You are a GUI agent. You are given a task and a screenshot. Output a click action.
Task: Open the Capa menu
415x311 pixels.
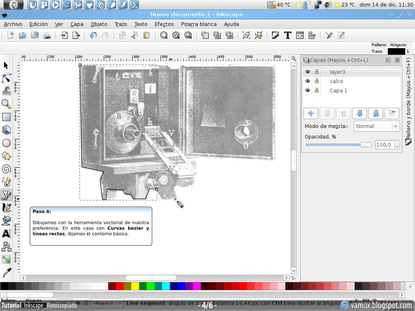tap(77, 24)
